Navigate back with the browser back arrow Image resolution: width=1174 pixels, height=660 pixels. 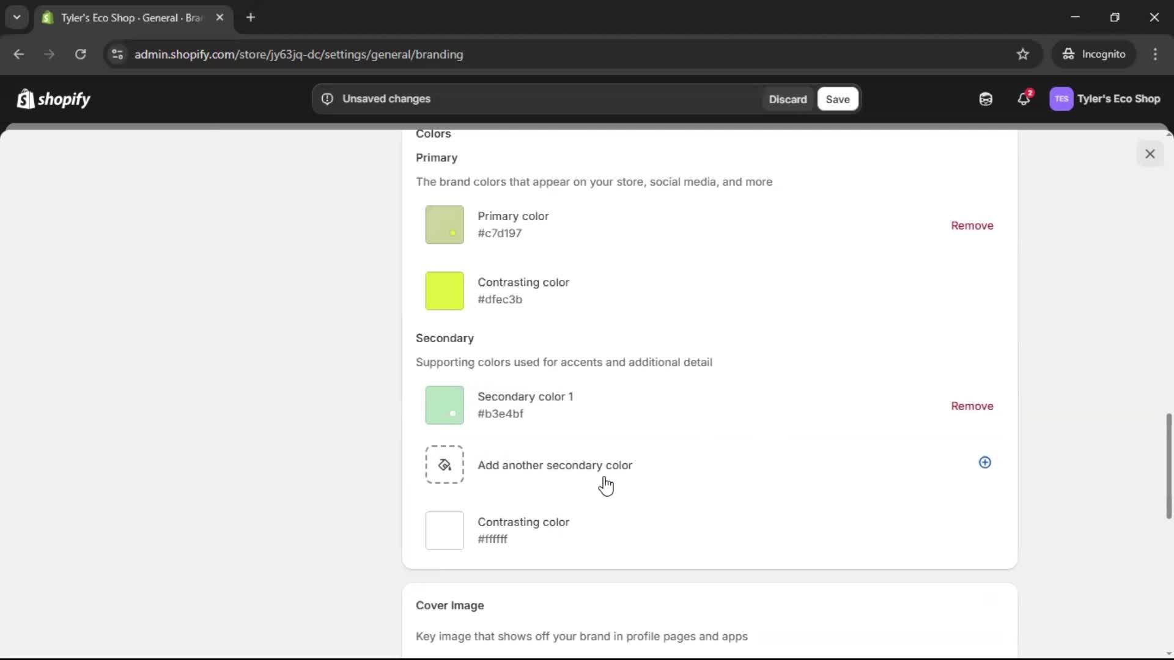pos(19,54)
